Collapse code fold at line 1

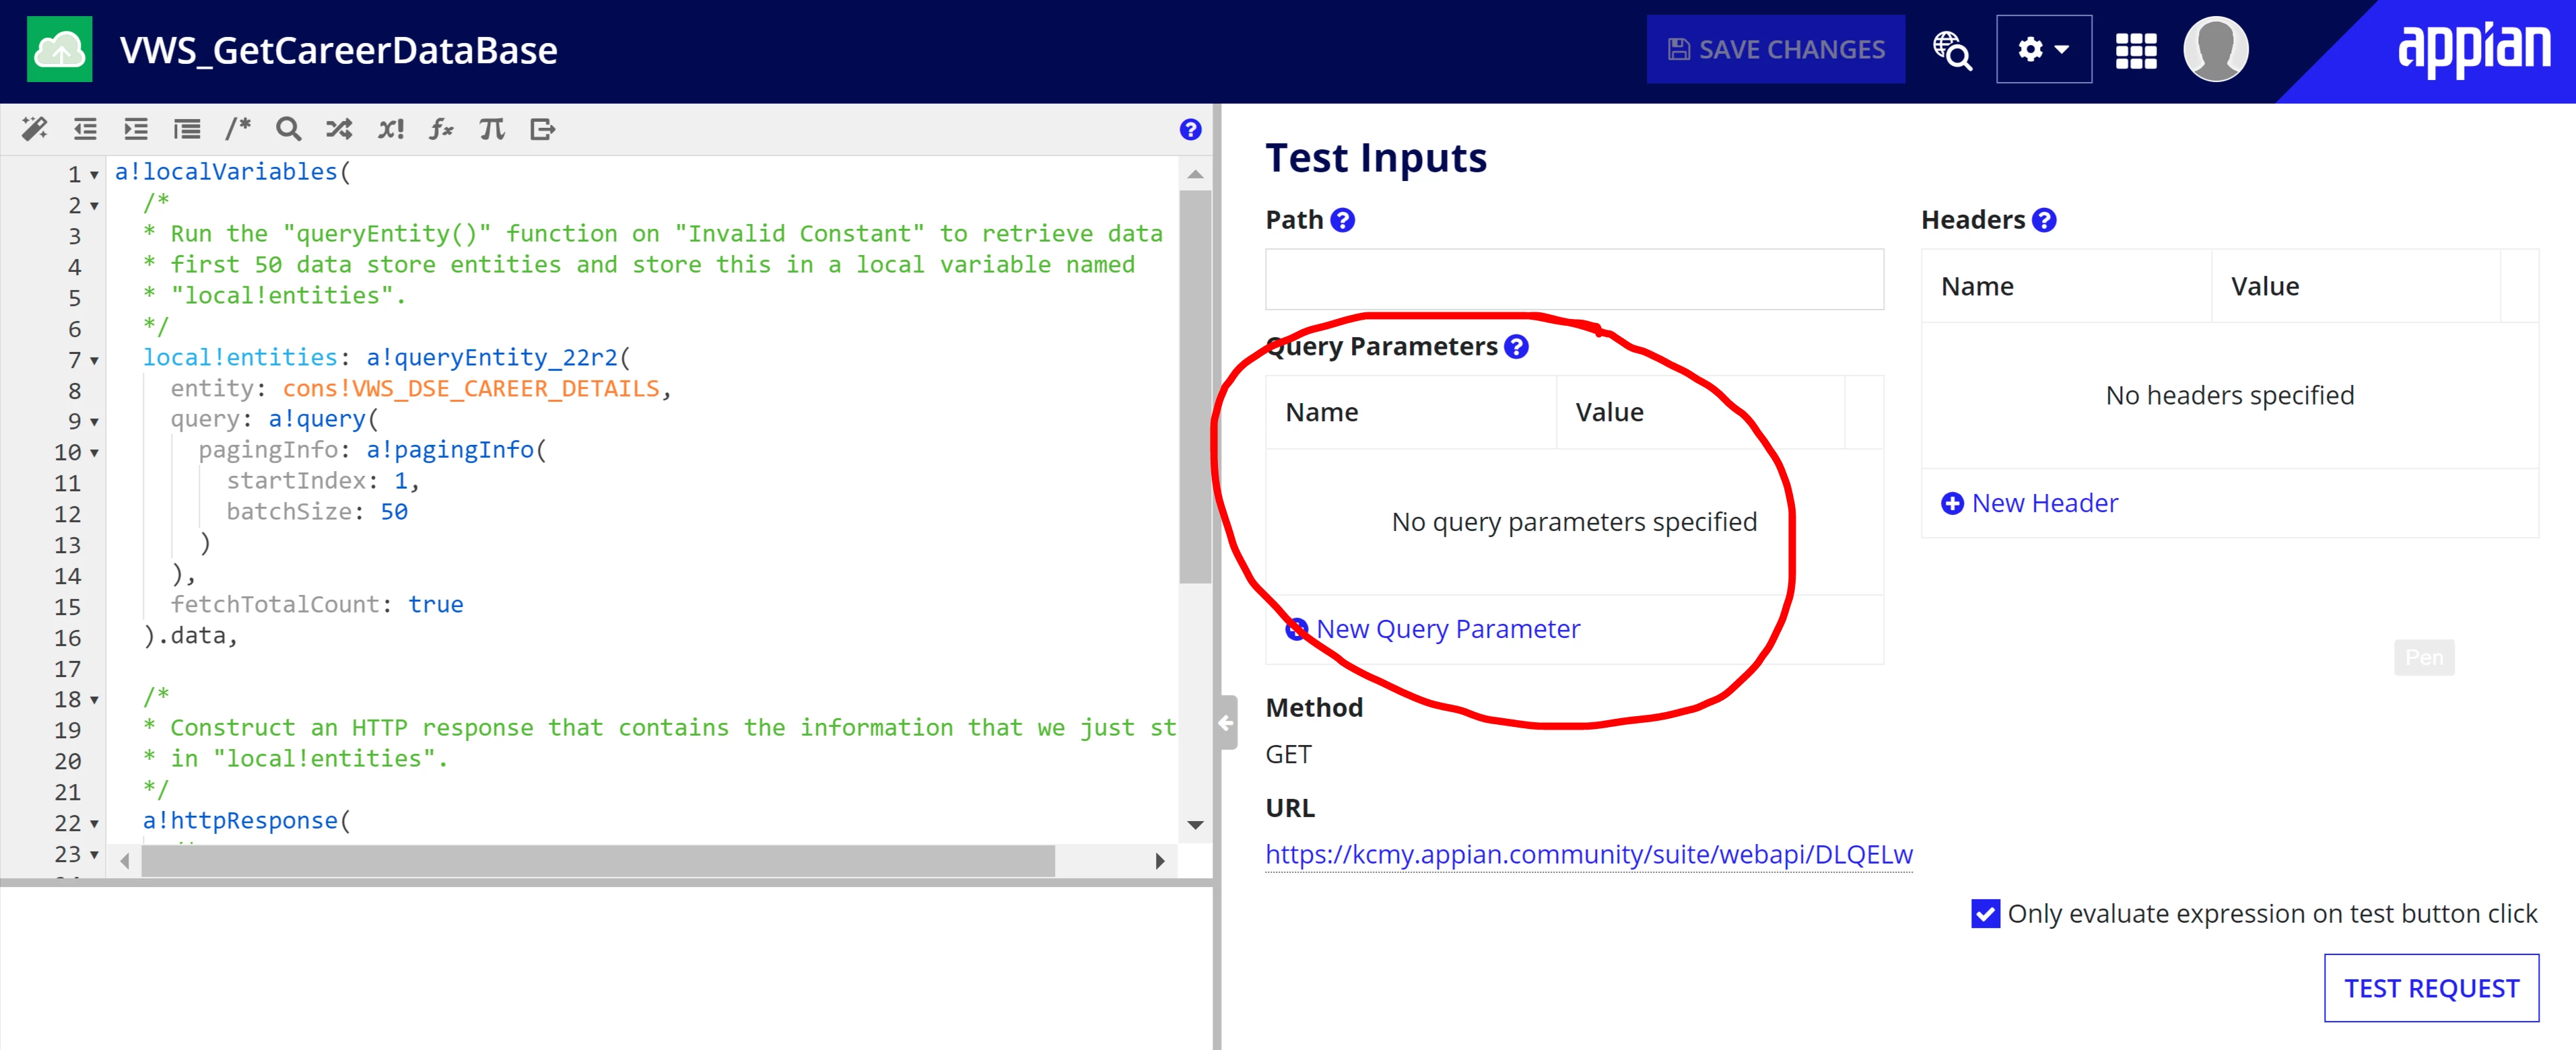point(95,175)
